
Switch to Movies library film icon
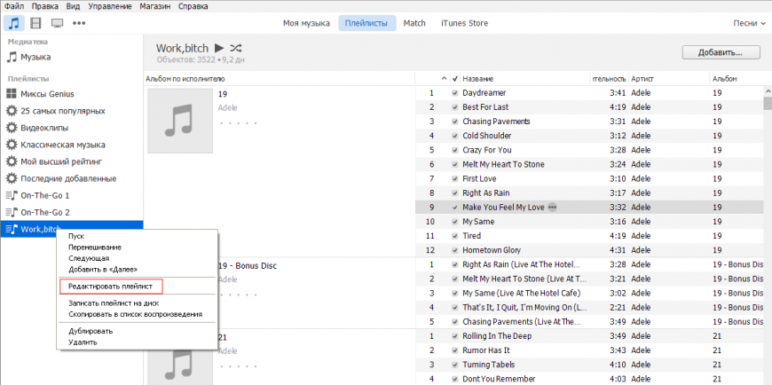point(35,22)
